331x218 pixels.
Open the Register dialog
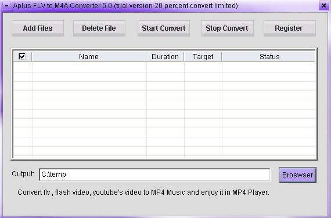[290, 28]
